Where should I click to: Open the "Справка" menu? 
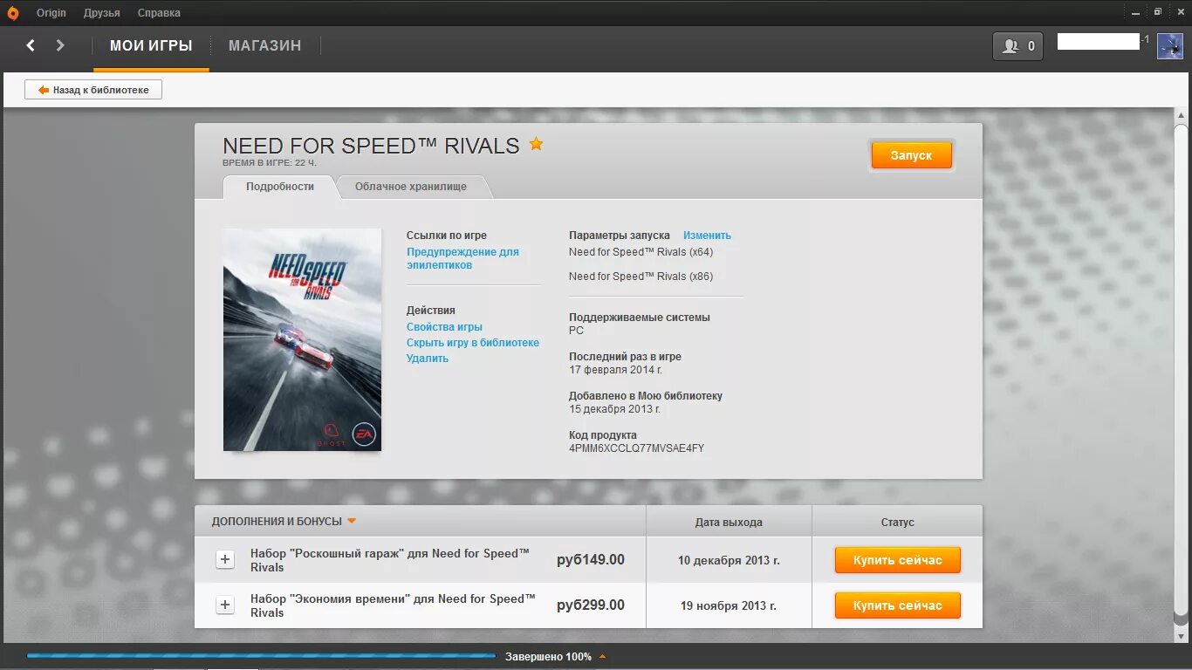(x=159, y=13)
